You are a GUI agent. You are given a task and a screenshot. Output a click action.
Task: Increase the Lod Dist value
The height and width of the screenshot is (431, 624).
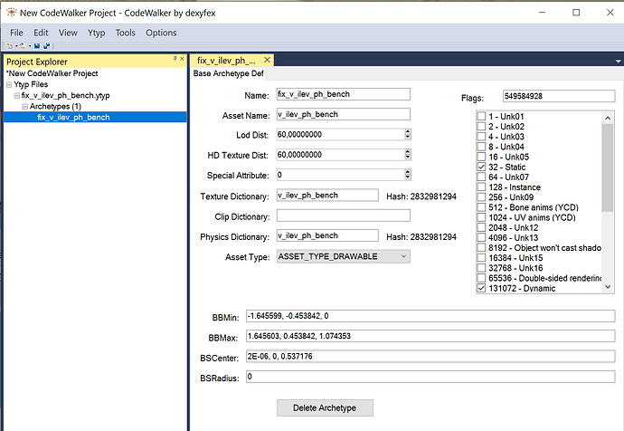pos(408,132)
